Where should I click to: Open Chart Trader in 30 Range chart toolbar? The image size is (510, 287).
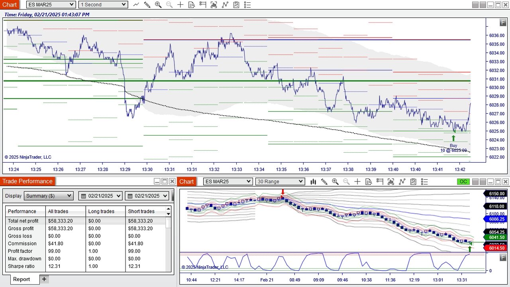380,182
